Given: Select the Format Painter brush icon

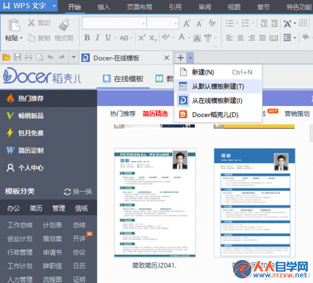Looking at the screenshot, I should tap(64, 25).
